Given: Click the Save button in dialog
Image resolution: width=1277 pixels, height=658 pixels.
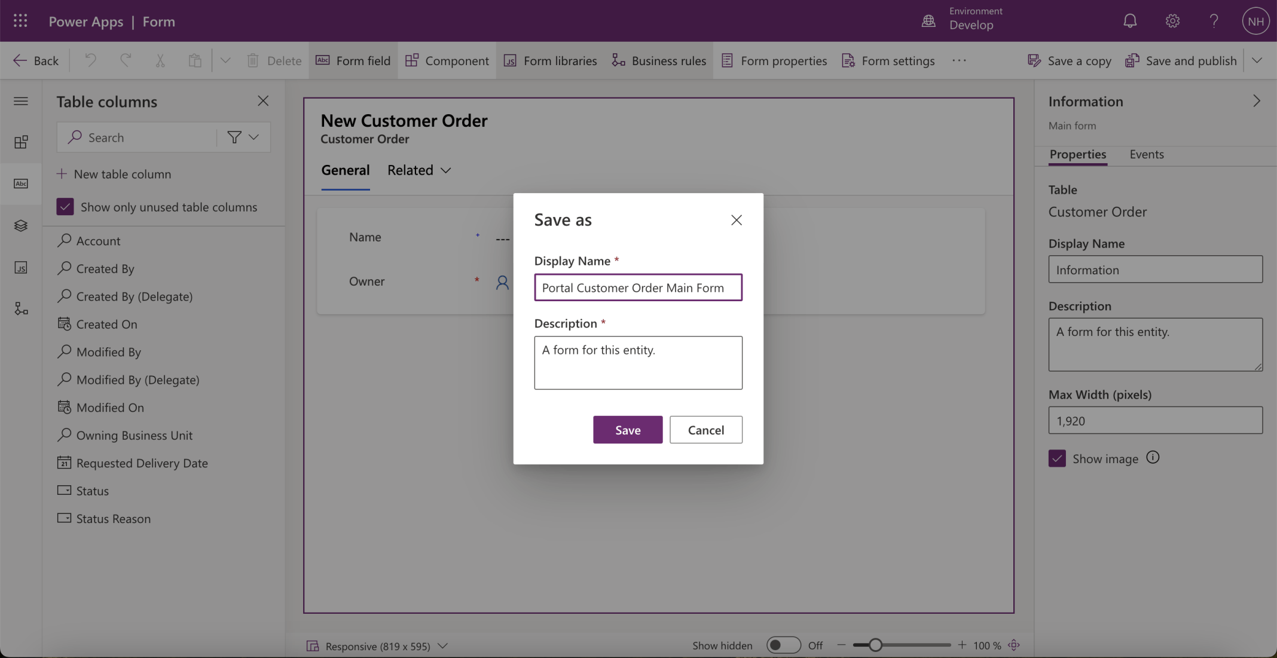Looking at the screenshot, I should 627,430.
